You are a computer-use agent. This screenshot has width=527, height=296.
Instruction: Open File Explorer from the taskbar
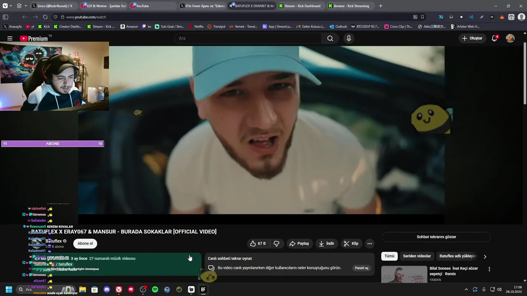click(x=82, y=289)
